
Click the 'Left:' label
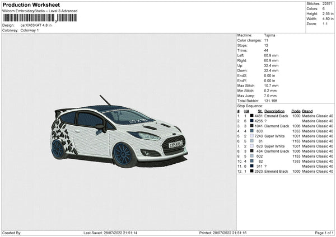click(x=241, y=55)
